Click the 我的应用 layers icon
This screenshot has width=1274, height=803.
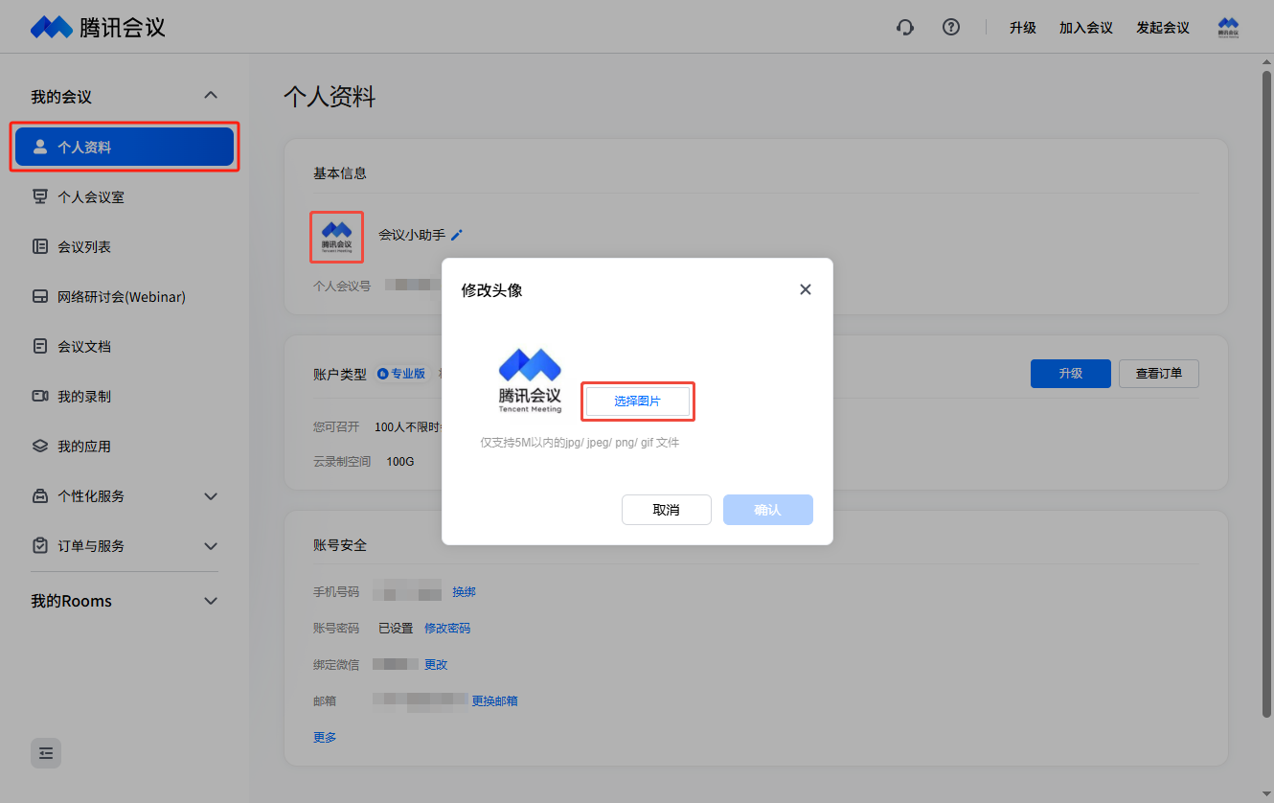point(40,447)
